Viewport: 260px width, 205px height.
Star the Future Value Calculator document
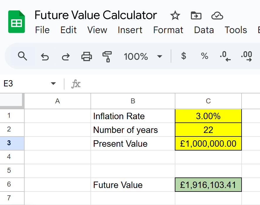[175, 16]
